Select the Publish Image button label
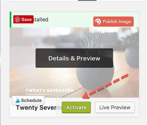Image resolution: width=147 pixels, height=125 pixels. 117,21
